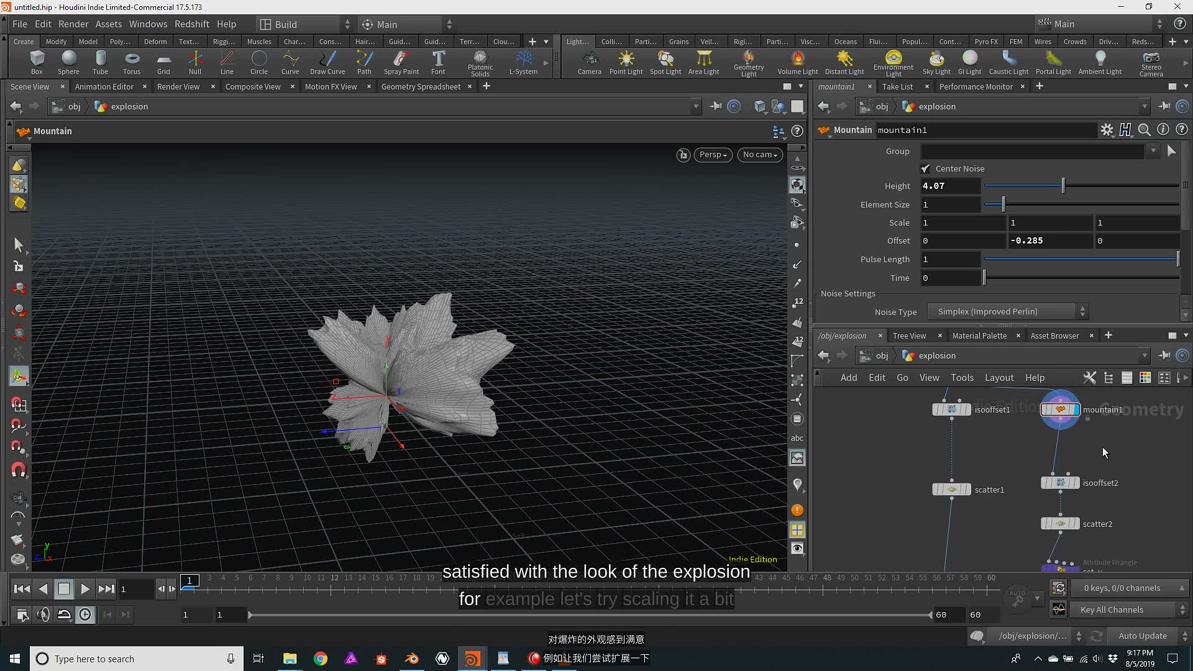
Task: Select the Torus shelf tool
Action: point(132,63)
